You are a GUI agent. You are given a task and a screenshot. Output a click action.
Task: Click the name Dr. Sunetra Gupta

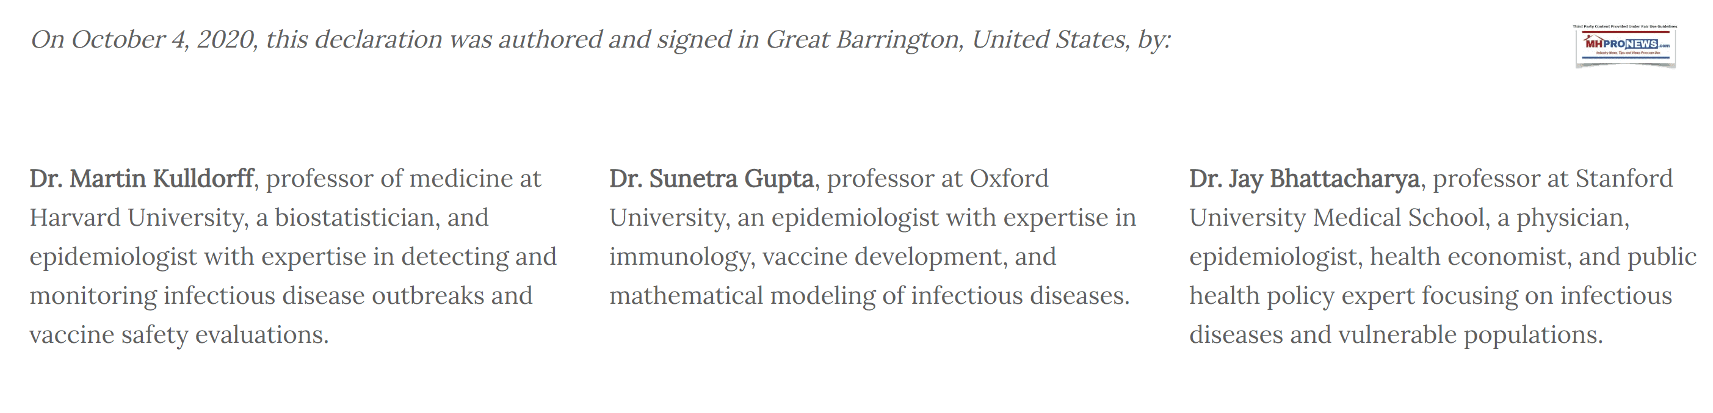click(x=711, y=179)
